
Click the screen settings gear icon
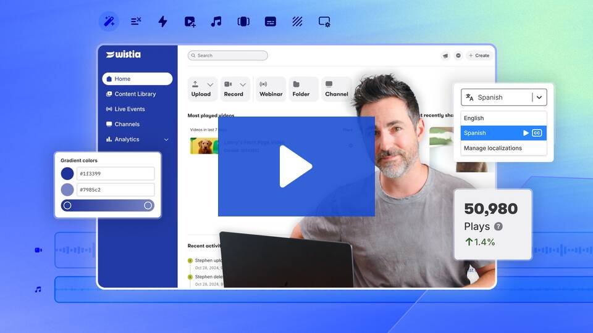tap(324, 22)
